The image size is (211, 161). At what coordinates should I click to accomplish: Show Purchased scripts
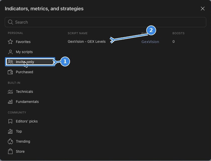30,72
